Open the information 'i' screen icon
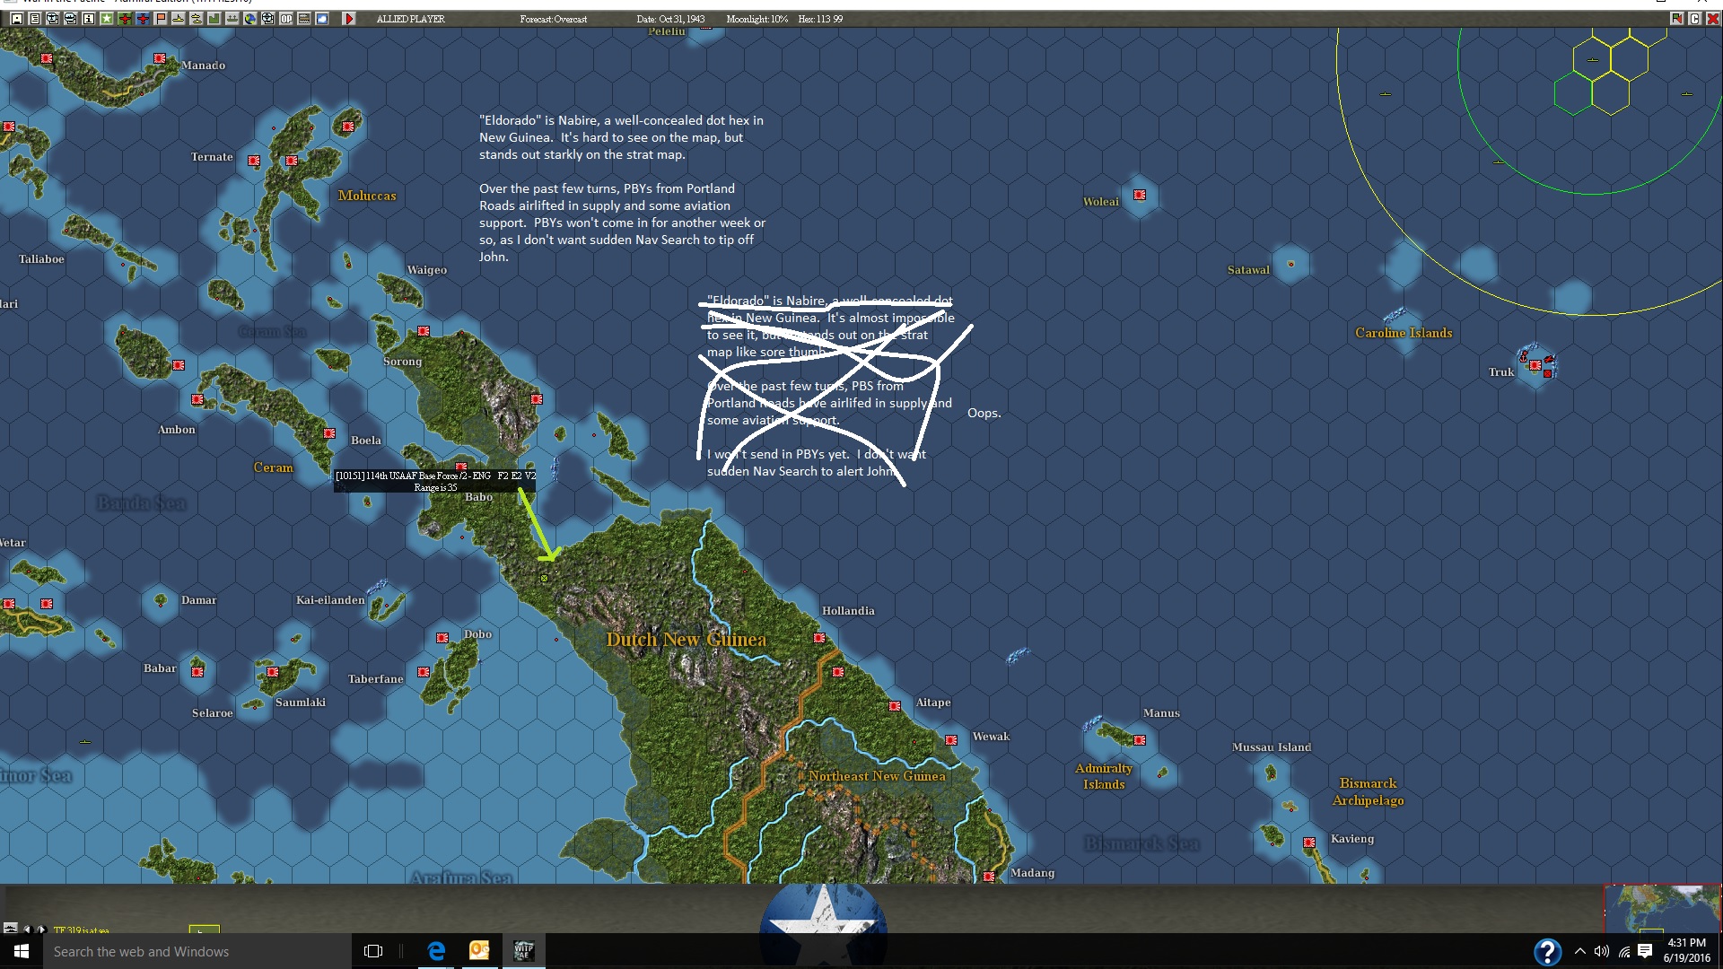 coord(89,19)
